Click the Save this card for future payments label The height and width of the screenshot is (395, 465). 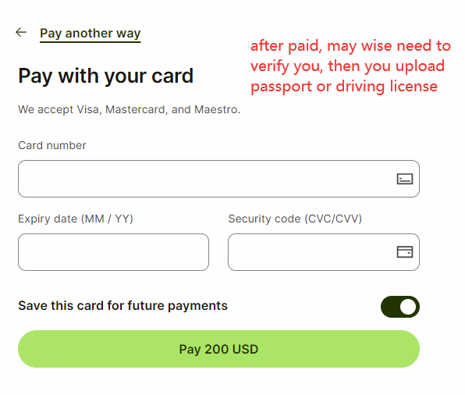pyautogui.click(x=122, y=306)
